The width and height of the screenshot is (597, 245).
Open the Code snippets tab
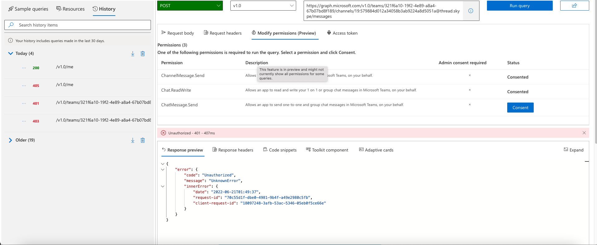click(x=280, y=150)
